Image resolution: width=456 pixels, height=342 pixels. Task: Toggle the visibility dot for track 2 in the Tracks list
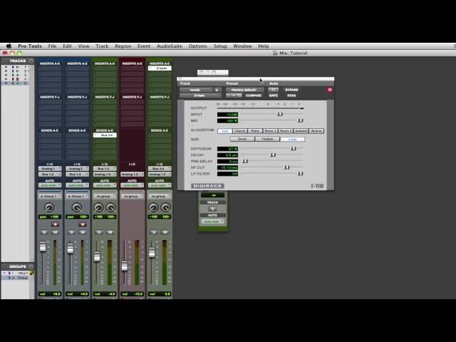pyautogui.click(x=6, y=71)
